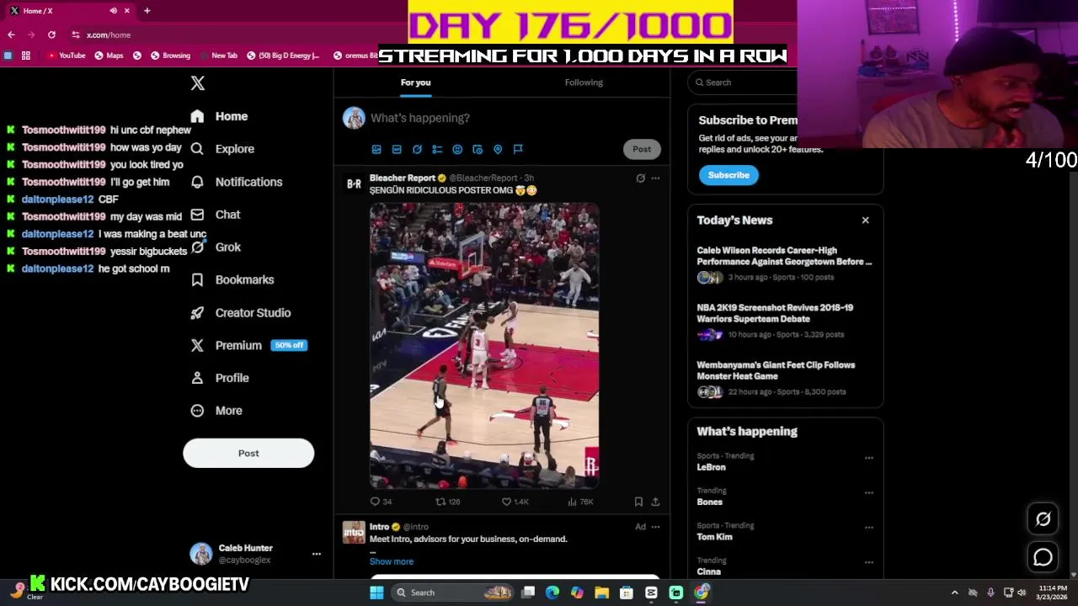Viewport: 1078px width, 606px height.
Task: Share the Bleacher Report post
Action: 655,502
